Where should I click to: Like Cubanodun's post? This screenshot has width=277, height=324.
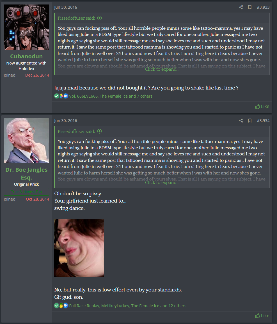point(262,106)
